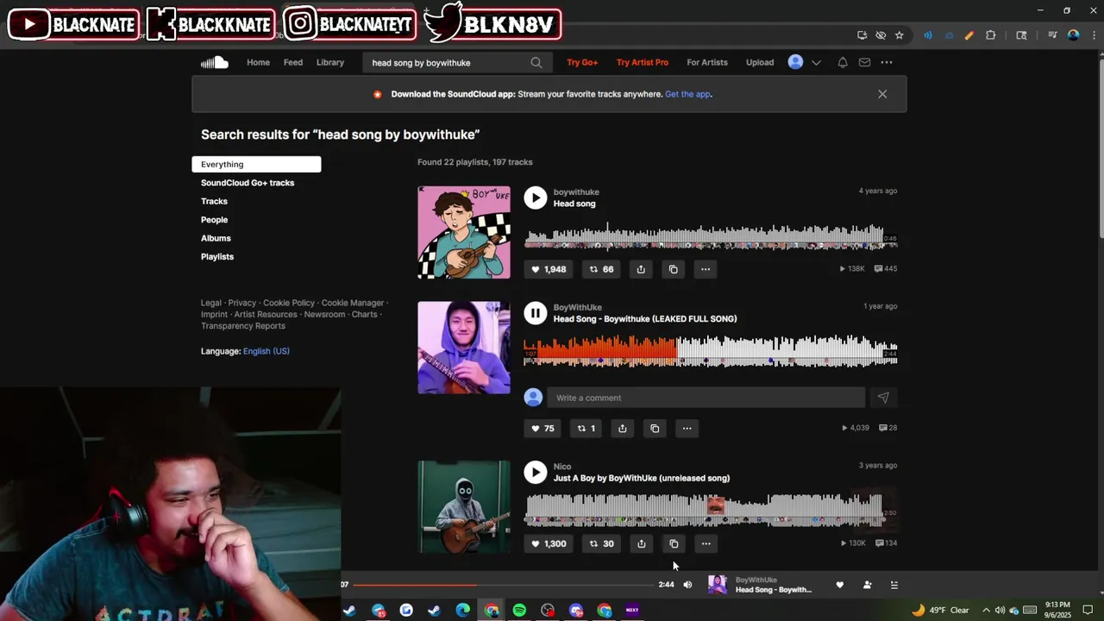Open the Cookie Manager link
The image size is (1104, 621).
coord(353,303)
